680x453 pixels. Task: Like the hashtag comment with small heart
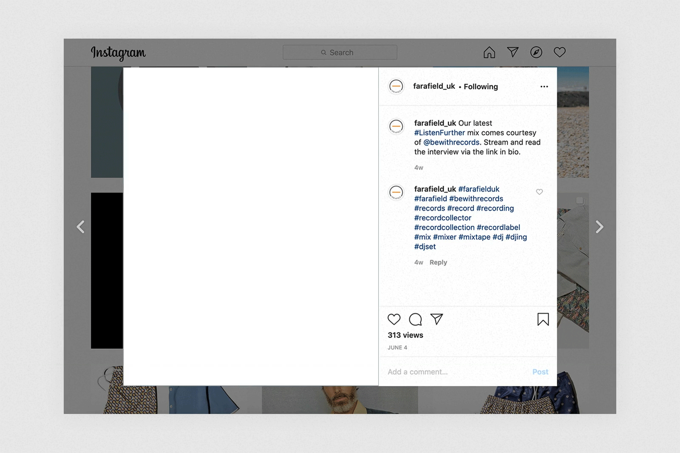(539, 192)
